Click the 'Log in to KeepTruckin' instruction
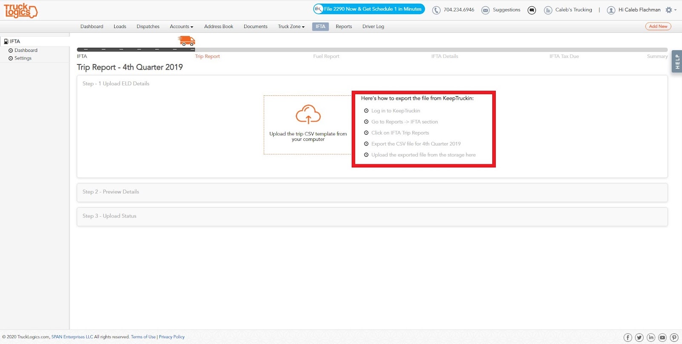 point(396,111)
